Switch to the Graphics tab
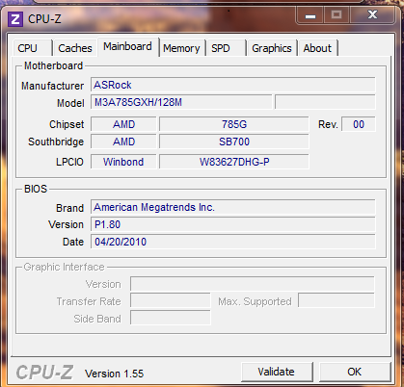Image resolution: width=404 pixels, height=387 pixels. click(272, 48)
